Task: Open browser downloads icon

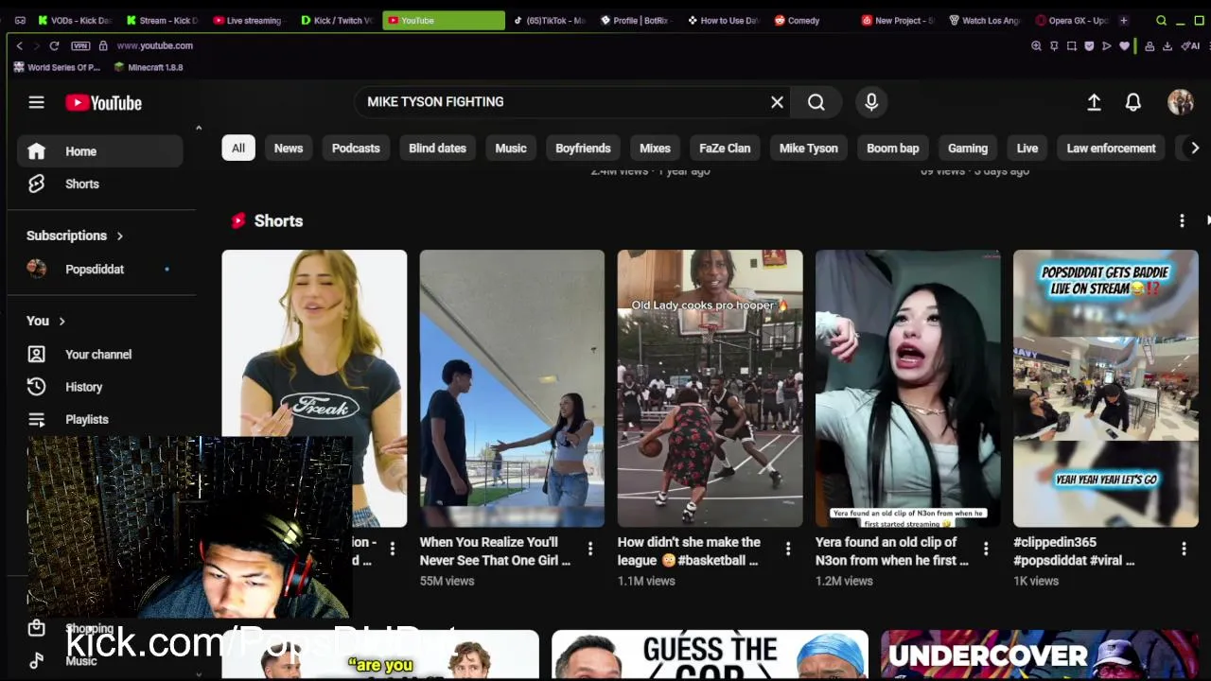Action: click(1167, 45)
